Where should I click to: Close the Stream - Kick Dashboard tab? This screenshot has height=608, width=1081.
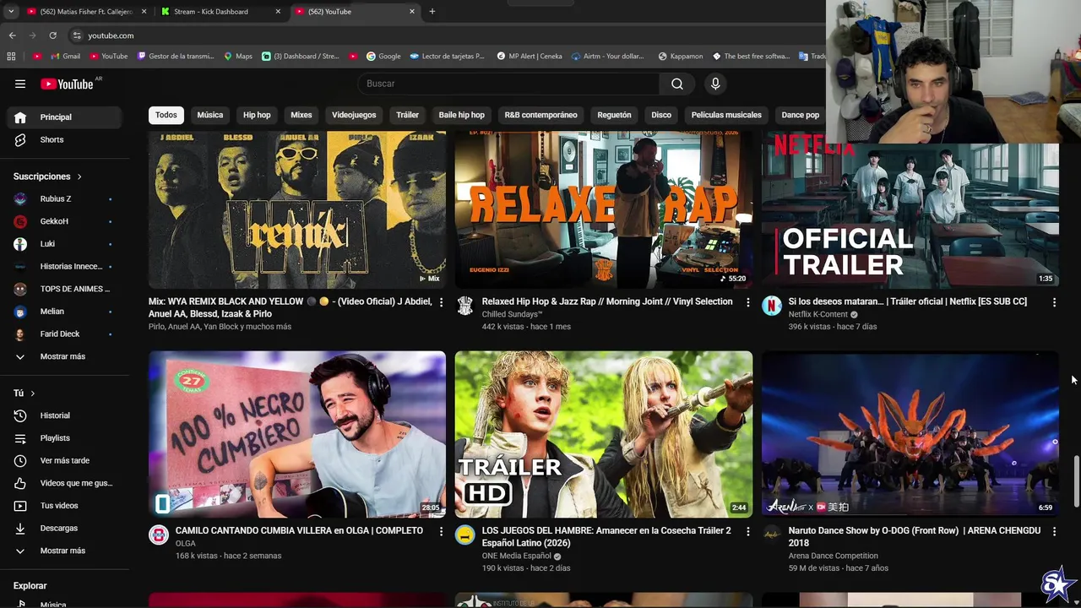pyautogui.click(x=278, y=12)
